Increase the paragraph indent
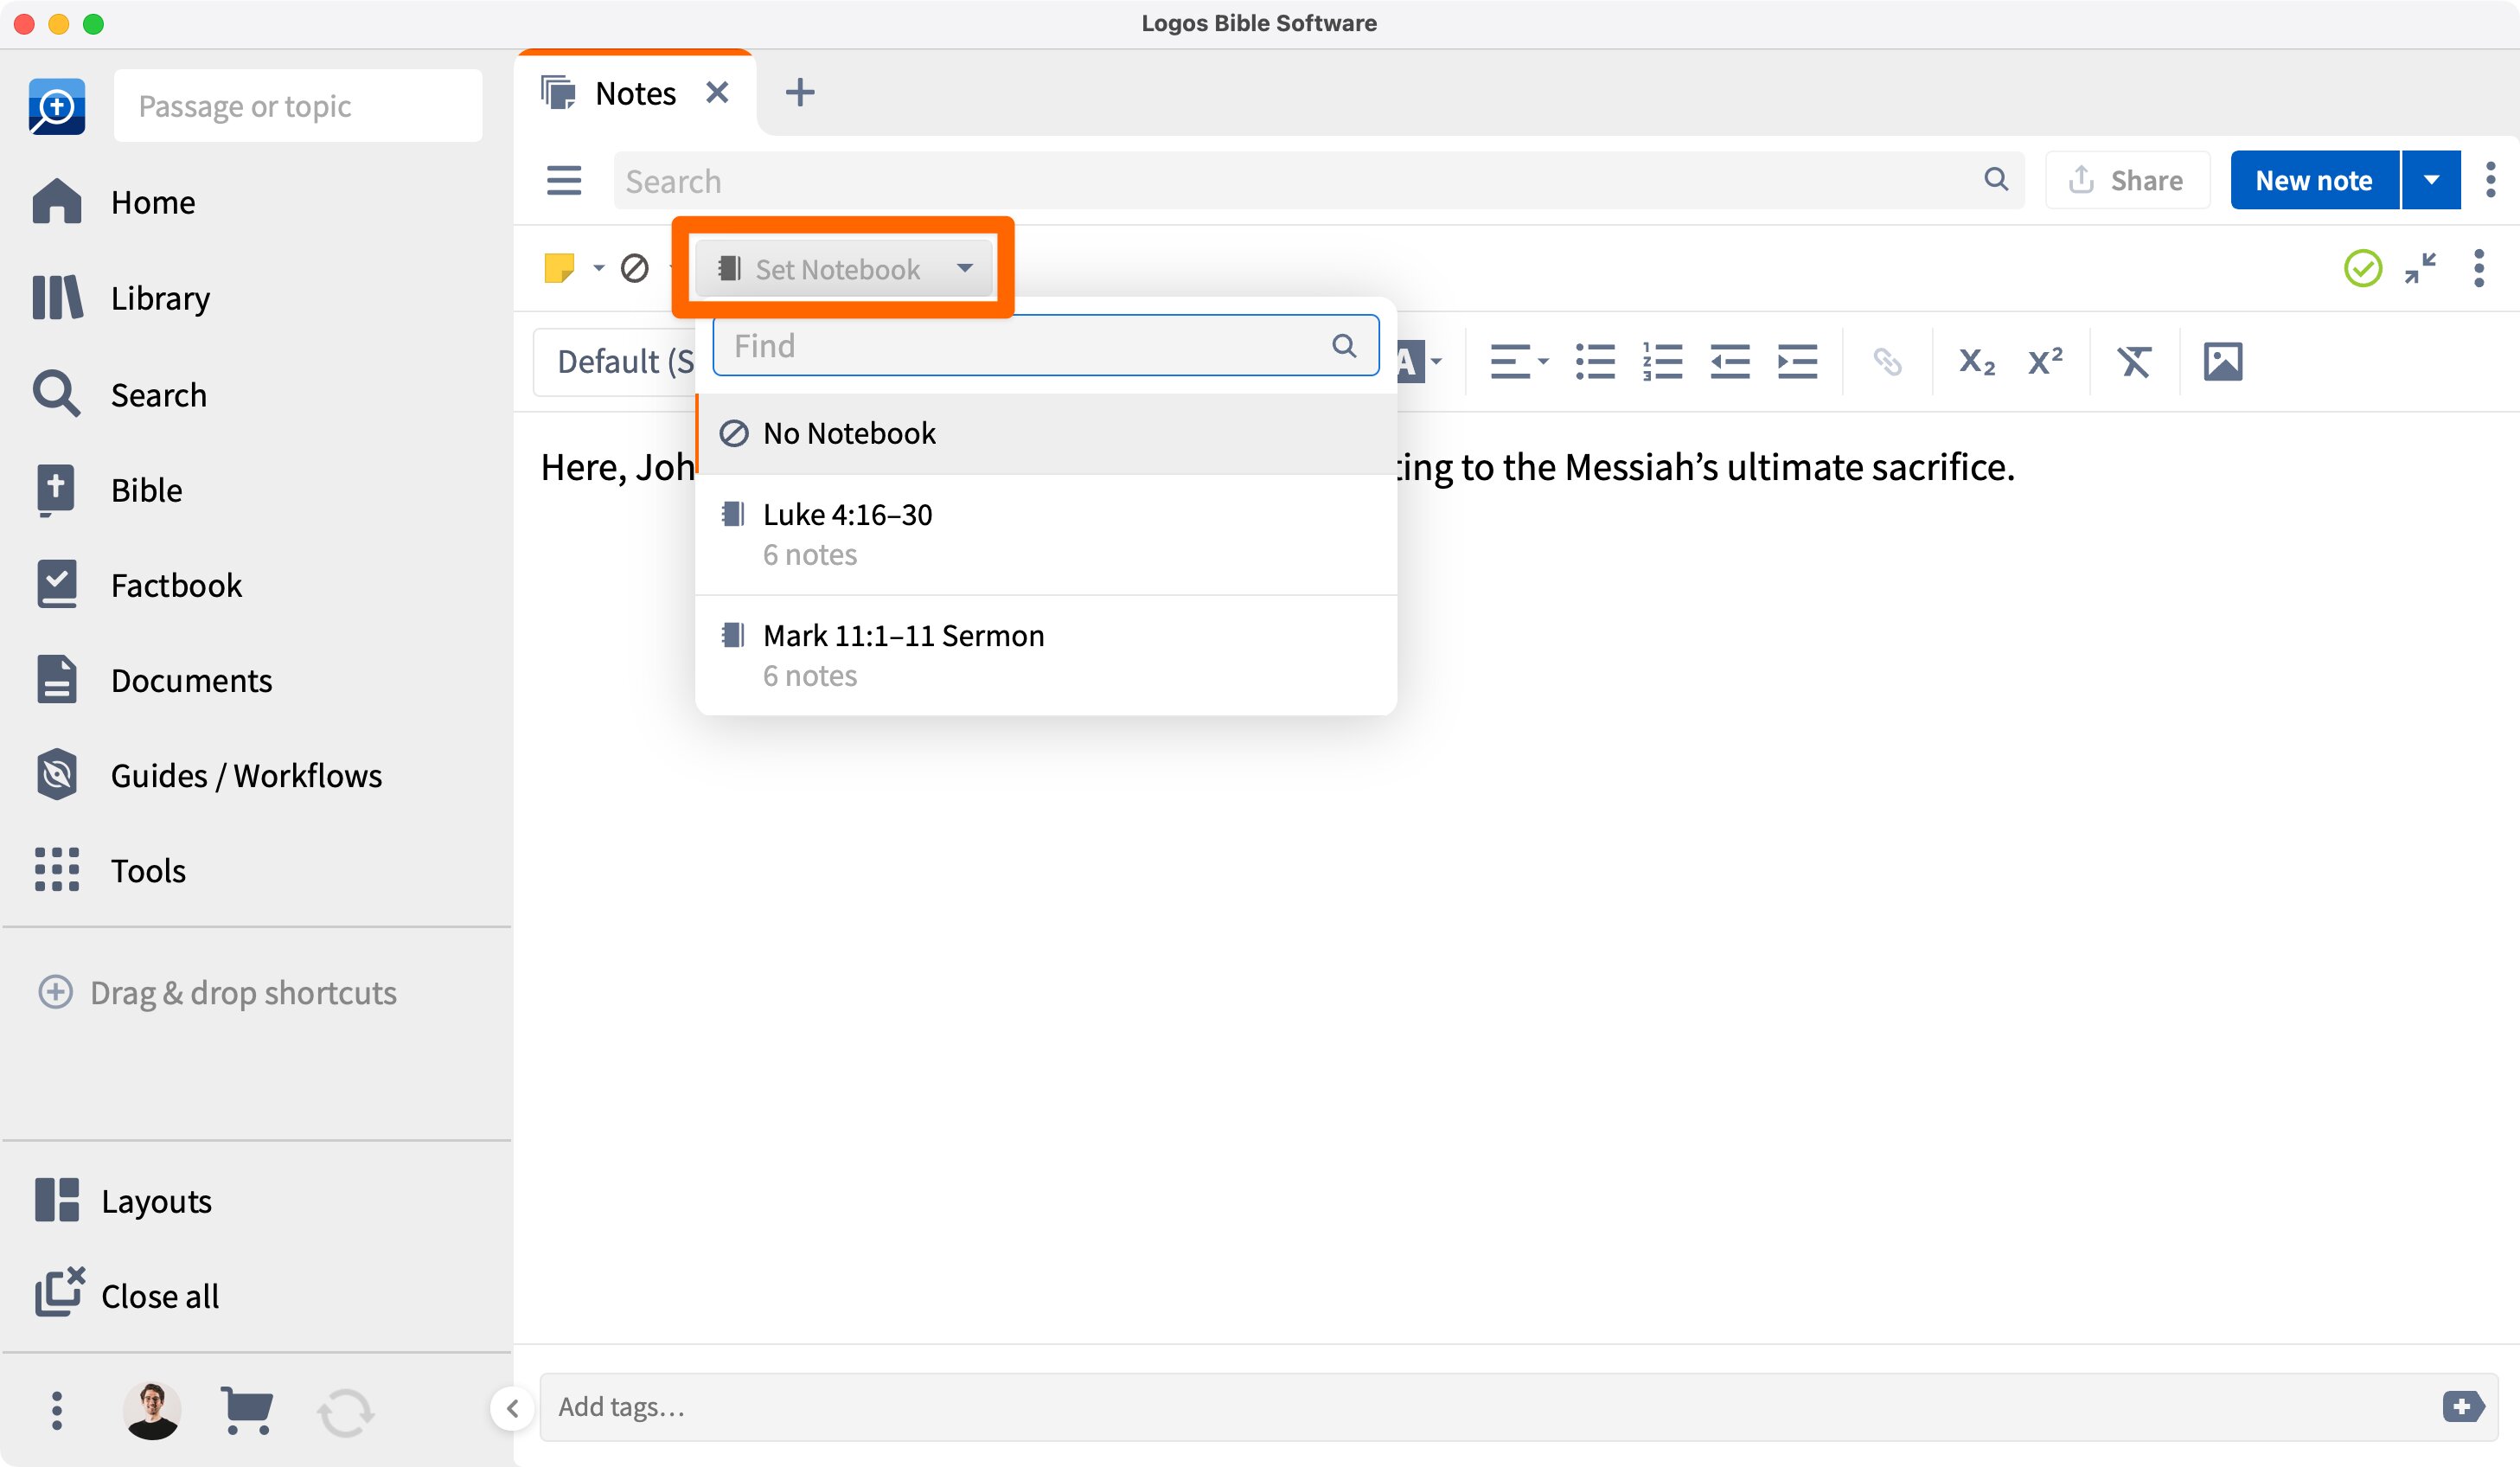This screenshot has width=2520, height=1467. tap(1797, 361)
